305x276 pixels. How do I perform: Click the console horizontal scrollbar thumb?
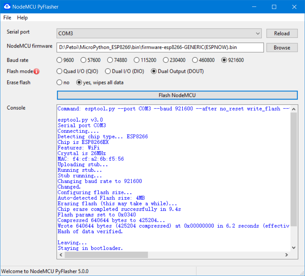pyautogui.click(x=106, y=255)
